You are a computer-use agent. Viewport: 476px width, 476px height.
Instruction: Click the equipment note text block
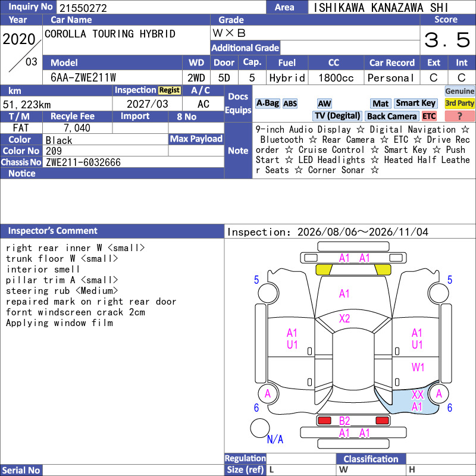(362, 150)
